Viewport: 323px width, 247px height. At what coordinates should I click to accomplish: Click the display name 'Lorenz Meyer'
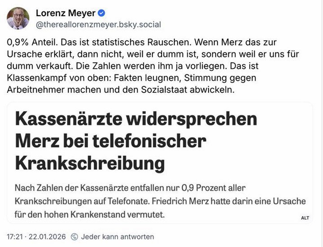65,13
